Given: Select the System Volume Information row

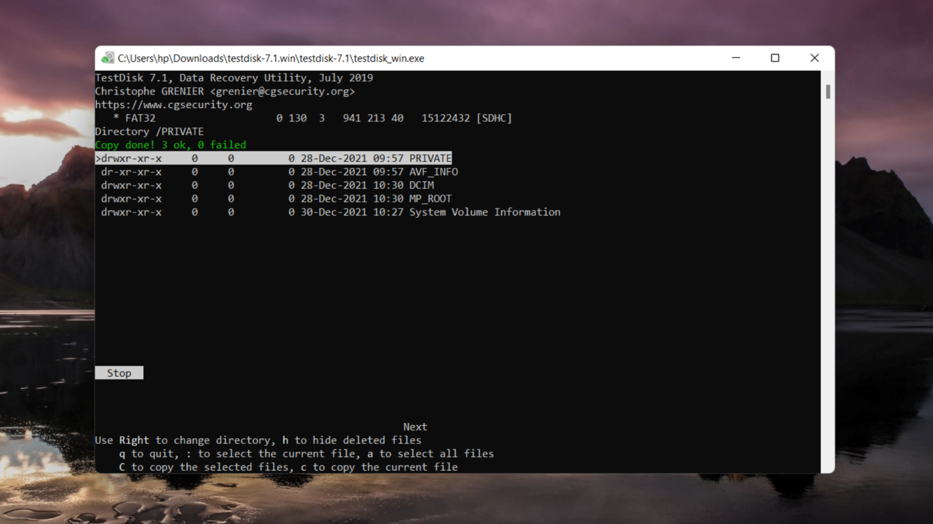Looking at the screenshot, I should click(x=331, y=212).
